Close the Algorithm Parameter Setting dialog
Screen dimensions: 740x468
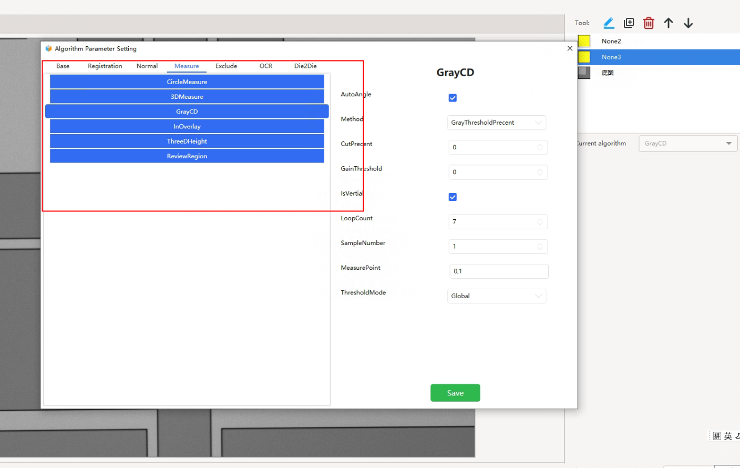point(570,48)
